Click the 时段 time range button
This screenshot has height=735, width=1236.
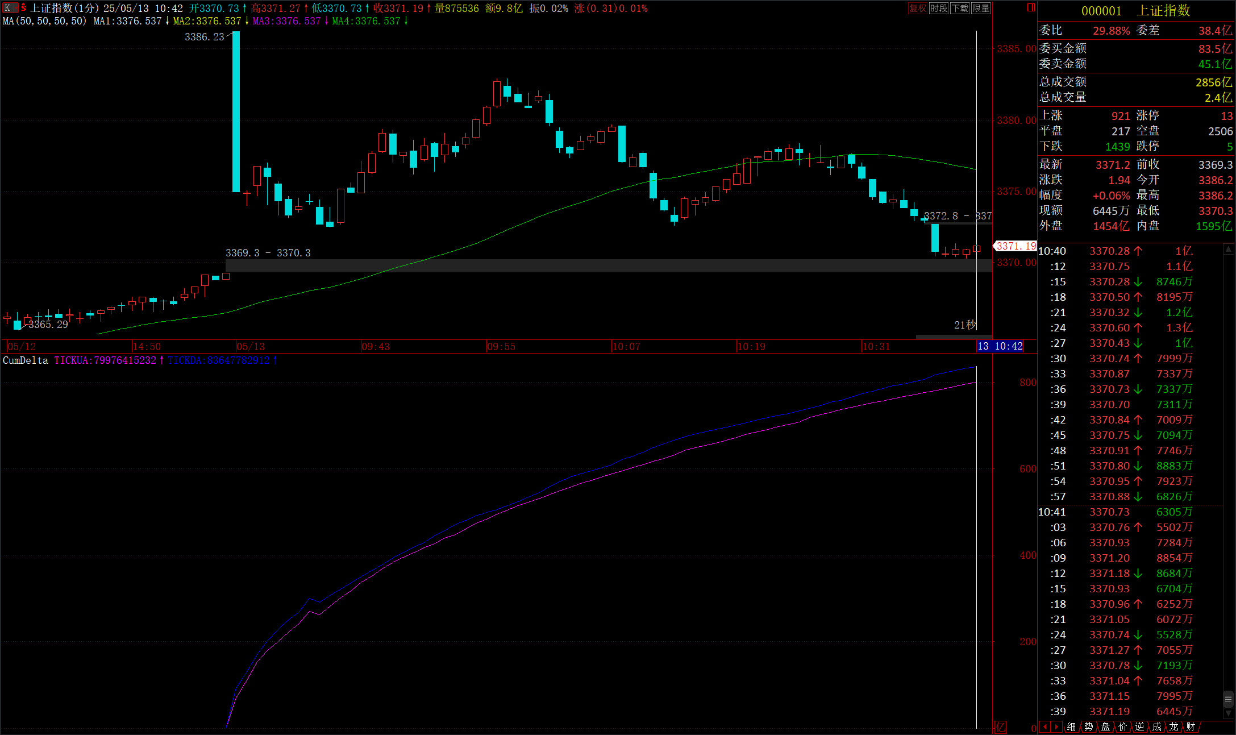(939, 8)
